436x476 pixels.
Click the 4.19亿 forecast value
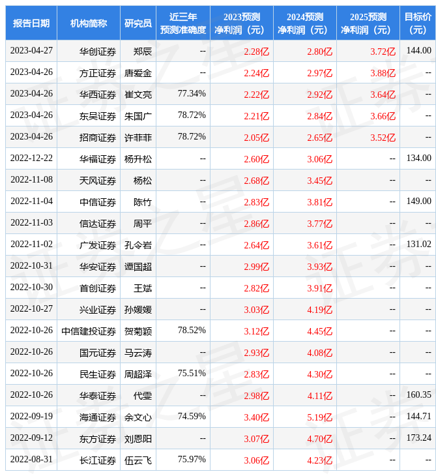320,310
